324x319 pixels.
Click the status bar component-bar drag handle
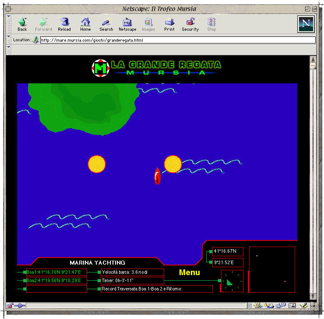(250, 305)
